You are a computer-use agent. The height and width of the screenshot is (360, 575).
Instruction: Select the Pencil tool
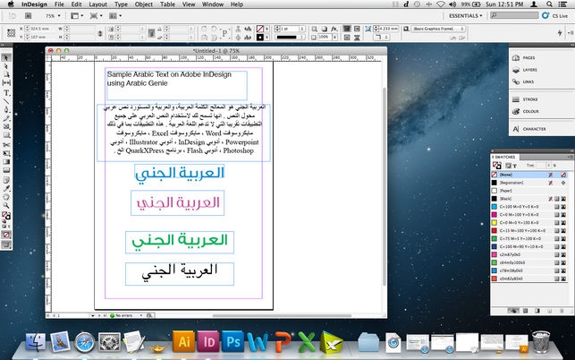pyautogui.click(x=6, y=118)
